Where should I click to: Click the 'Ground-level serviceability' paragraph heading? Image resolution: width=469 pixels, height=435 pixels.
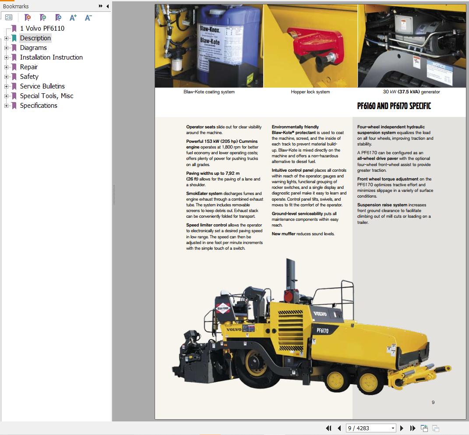(x=297, y=214)
